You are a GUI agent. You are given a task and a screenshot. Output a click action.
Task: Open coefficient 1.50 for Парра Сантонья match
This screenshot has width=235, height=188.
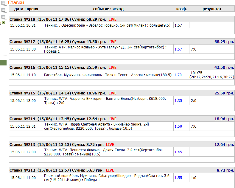(178, 126)
